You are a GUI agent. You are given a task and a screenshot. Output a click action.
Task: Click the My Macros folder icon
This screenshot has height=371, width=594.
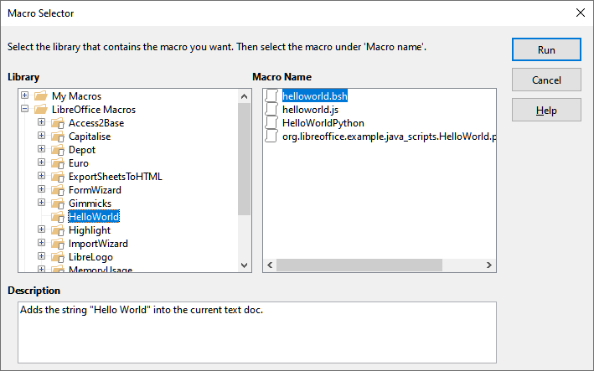(x=41, y=95)
